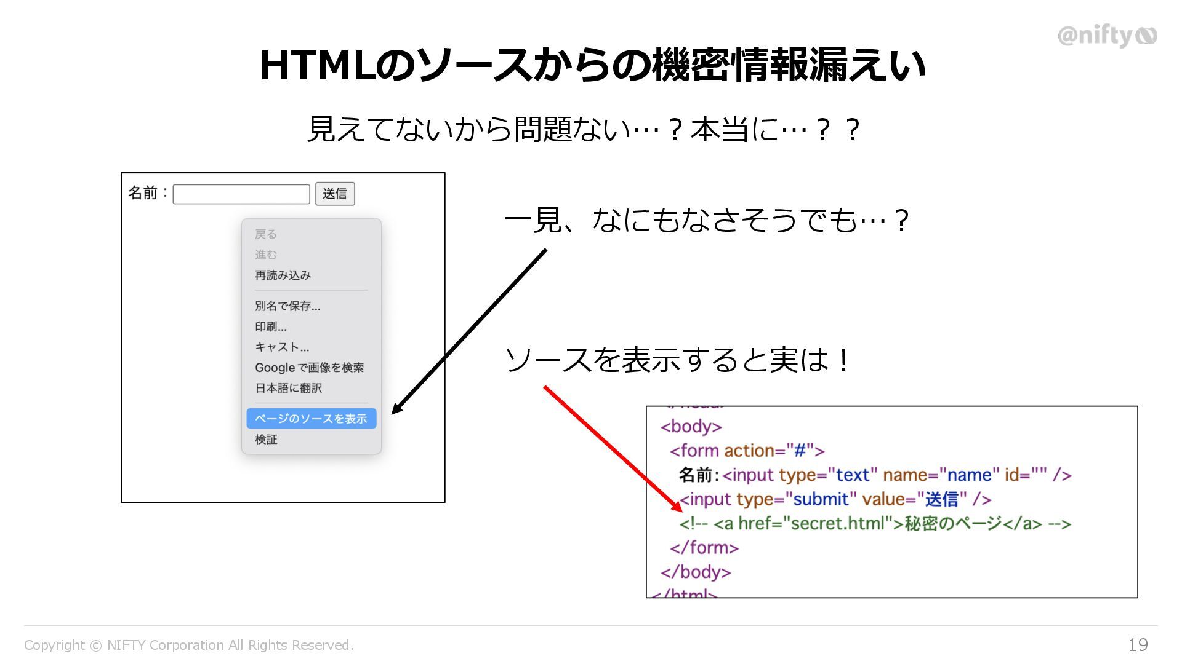Image resolution: width=1182 pixels, height=664 pixels.
Task: Select 印刷... from the context menu
Action: point(271,326)
